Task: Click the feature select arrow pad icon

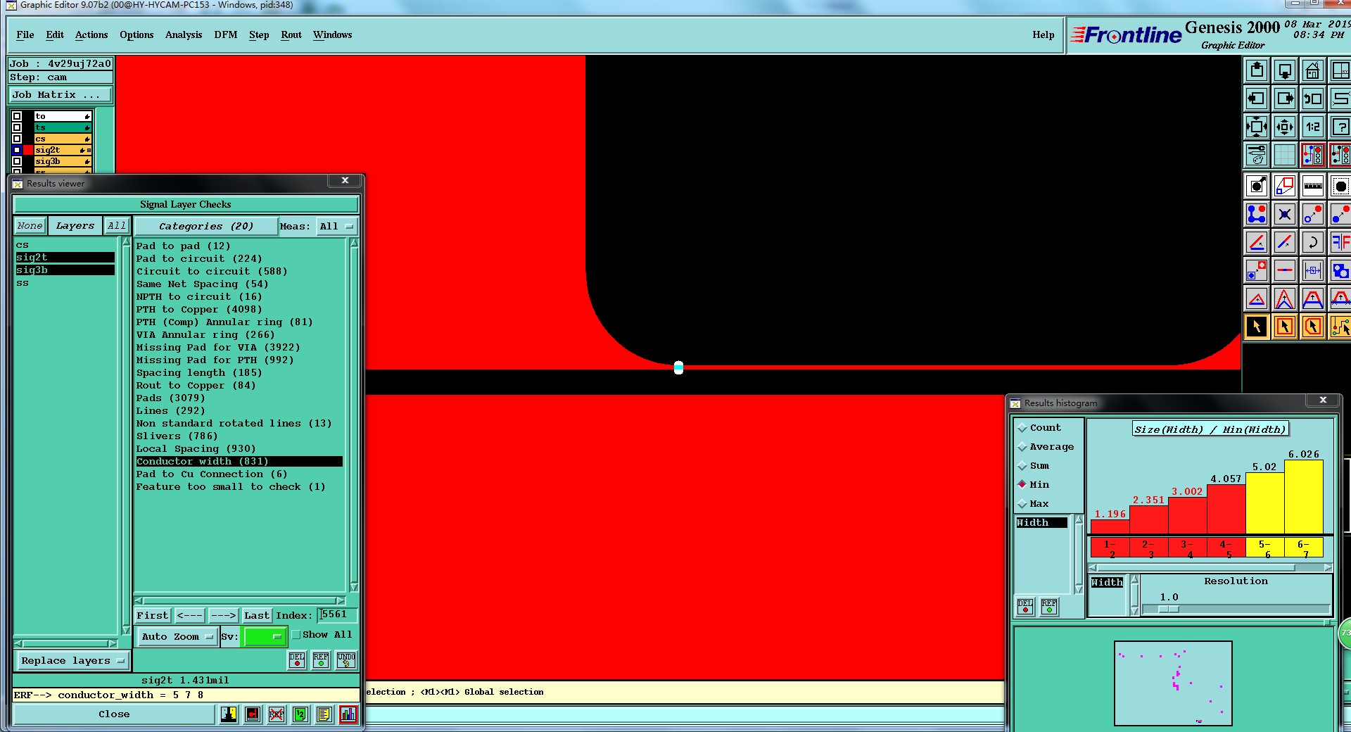Action: pos(1257,186)
